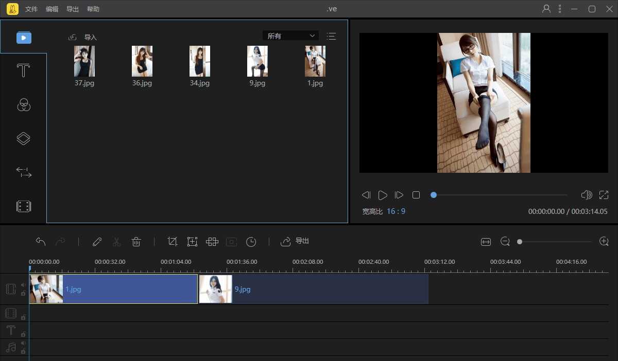Click the freeze-frame snapshot icon
This screenshot has width=618, height=361.
(x=232, y=241)
